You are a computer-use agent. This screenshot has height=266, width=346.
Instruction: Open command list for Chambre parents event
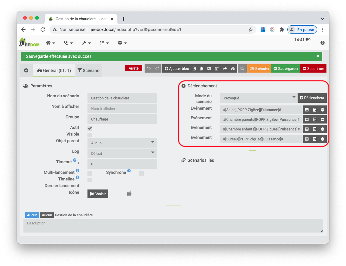point(307,120)
